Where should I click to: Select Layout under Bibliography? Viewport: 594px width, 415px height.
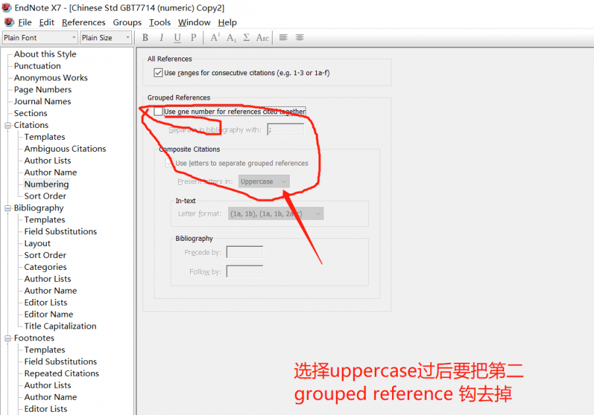pos(37,243)
